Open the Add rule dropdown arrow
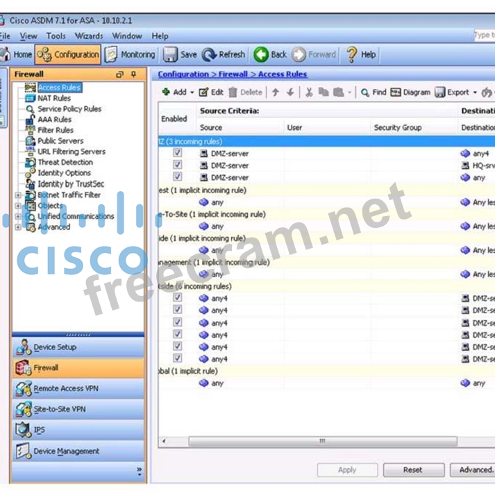The height and width of the screenshot is (503, 495). click(x=192, y=92)
